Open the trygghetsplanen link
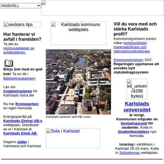The height and width of the screenshot is (164, 164). 18,91
